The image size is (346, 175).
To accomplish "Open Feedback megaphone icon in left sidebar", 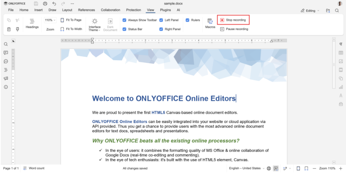I will tap(6, 78).
